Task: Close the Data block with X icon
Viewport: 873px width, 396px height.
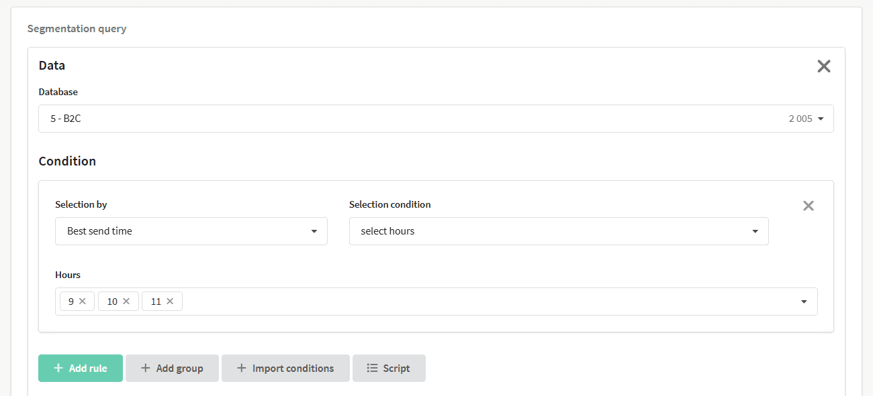Action: pyautogui.click(x=823, y=66)
